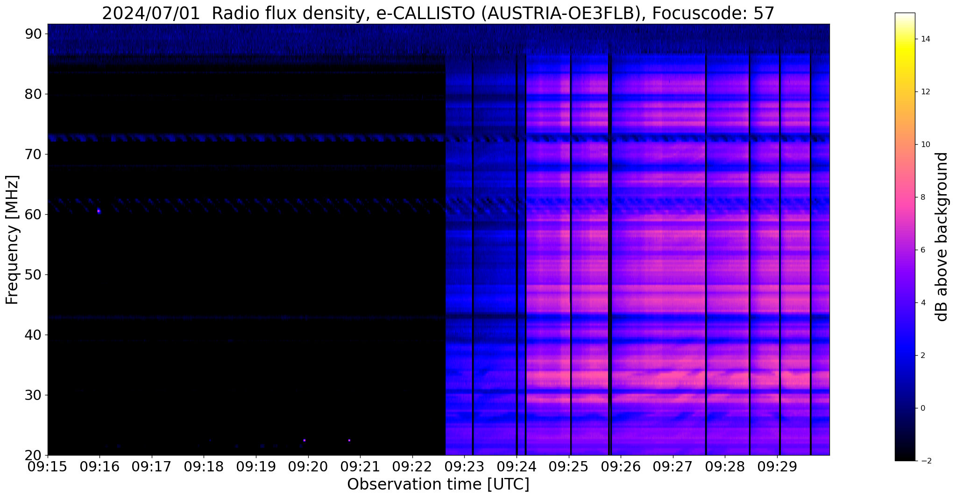Click the 50 frequency tick label
The image size is (956, 498).
(x=33, y=274)
